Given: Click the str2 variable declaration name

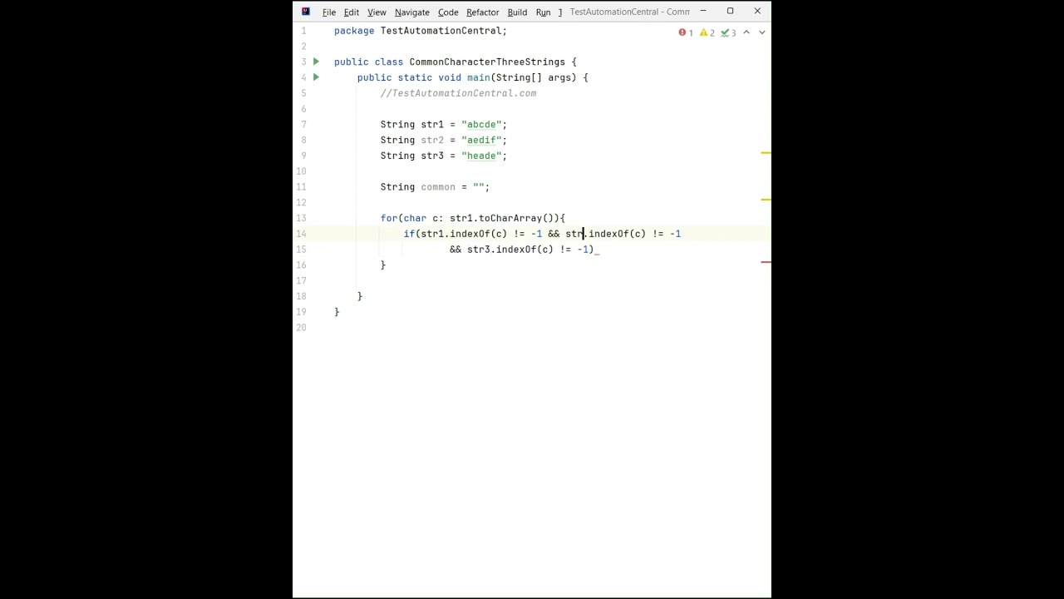Looking at the screenshot, I should 432,141.
